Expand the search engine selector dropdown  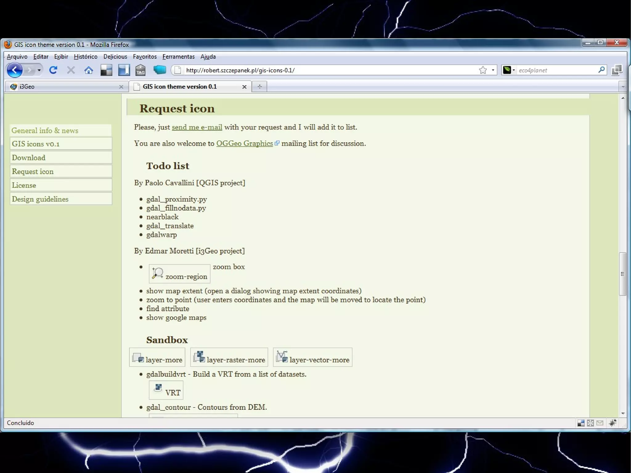pos(514,70)
